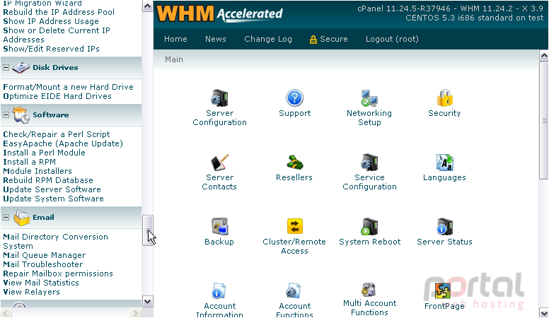Screen dimensions: 549x318
Task: Open the Service Configuration icon
Action: [369, 163]
